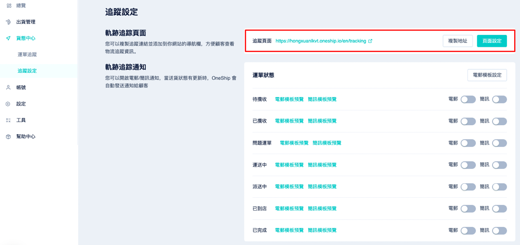Click the hexagon settings icon beside 設定
Image resolution: width=520 pixels, height=245 pixels.
click(x=8, y=104)
